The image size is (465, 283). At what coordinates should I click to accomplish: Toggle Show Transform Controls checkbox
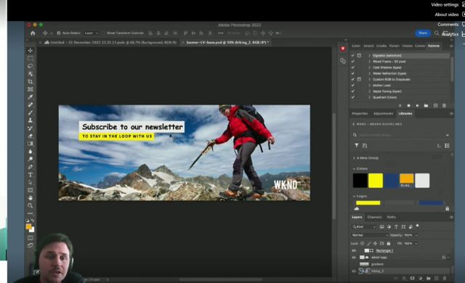(103, 33)
